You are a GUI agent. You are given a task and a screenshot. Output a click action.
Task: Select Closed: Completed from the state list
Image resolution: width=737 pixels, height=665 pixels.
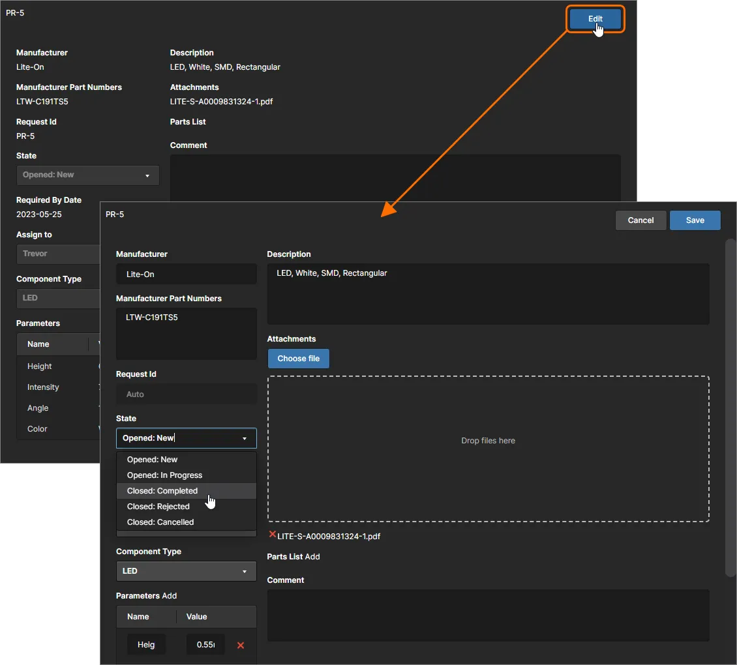[x=162, y=490]
